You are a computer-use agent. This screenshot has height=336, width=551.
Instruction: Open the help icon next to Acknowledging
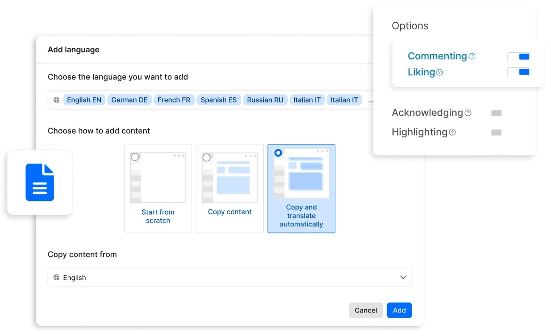pos(468,113)
